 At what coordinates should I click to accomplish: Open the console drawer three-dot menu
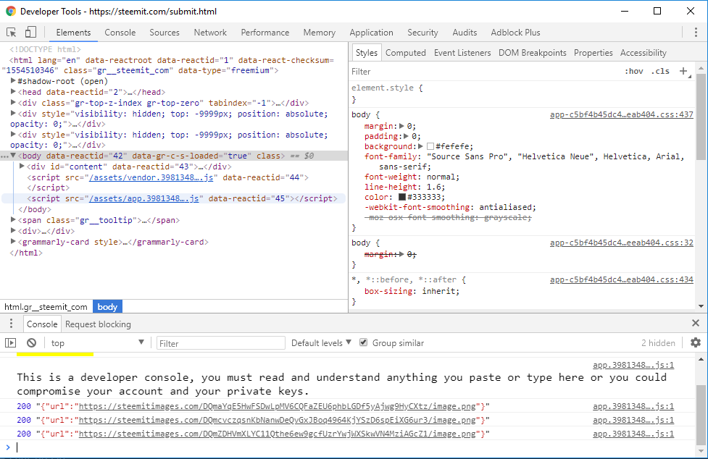12,324
